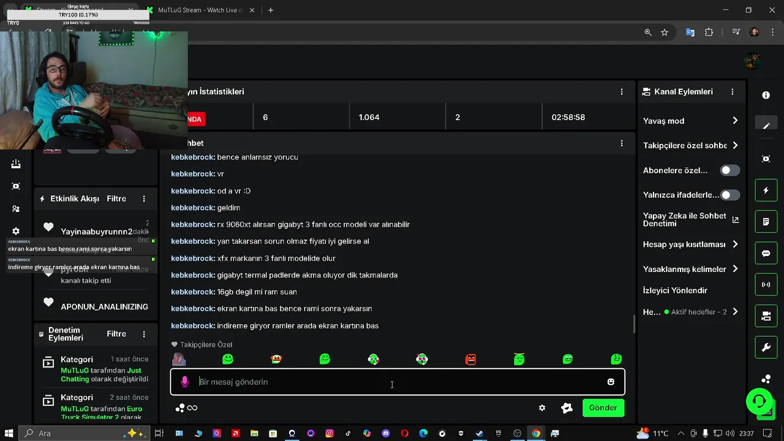Open Steam from the Windows taskbar

(480, 434)
